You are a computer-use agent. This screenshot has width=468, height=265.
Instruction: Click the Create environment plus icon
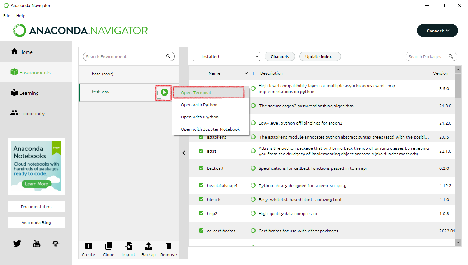pos(88,246)
